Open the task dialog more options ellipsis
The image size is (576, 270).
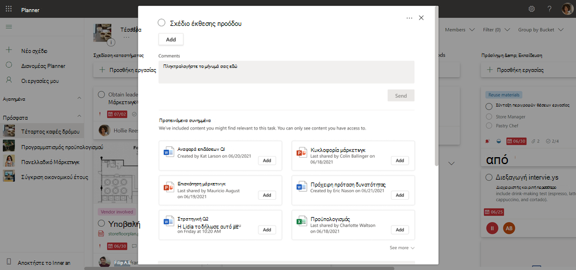tap(409, 18)
